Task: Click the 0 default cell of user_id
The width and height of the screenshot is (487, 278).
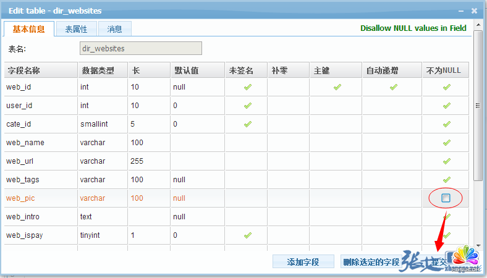Action: [198, 106]
